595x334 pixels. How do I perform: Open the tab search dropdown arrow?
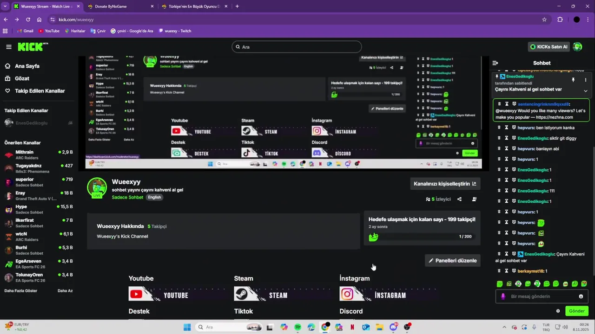click(5, 6)
